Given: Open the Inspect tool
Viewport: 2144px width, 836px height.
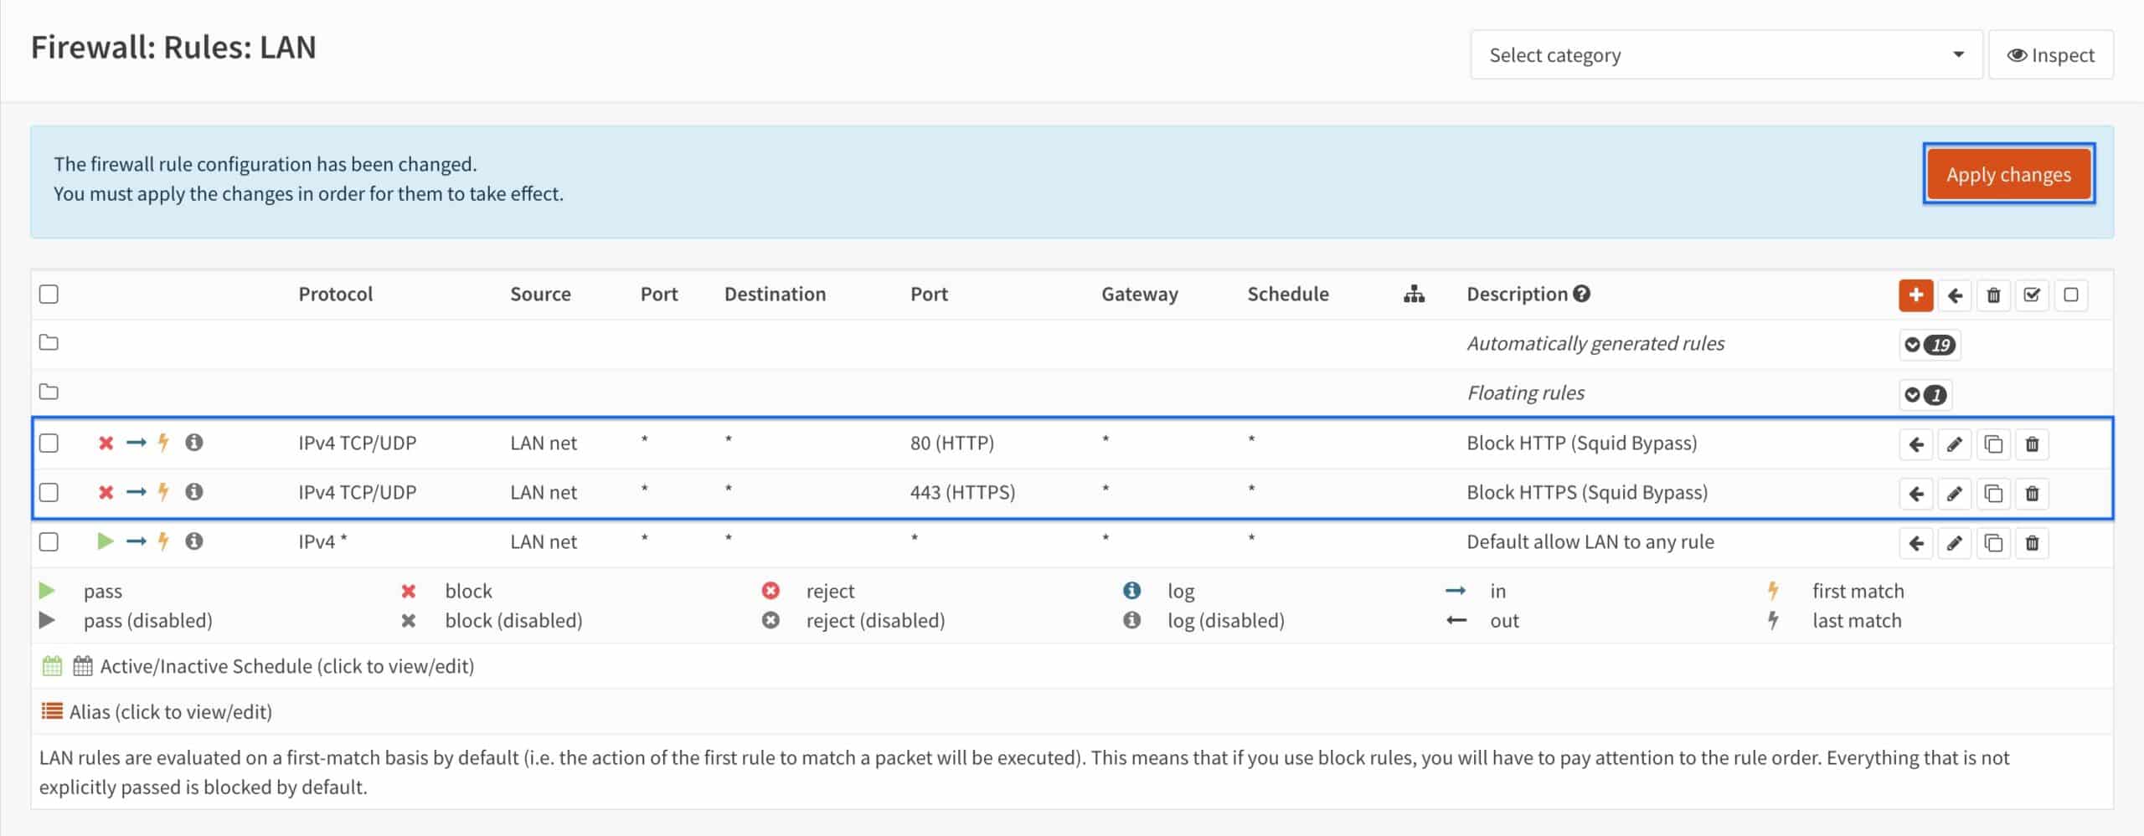Looking at the screenshot, I should coord(2051,54).
